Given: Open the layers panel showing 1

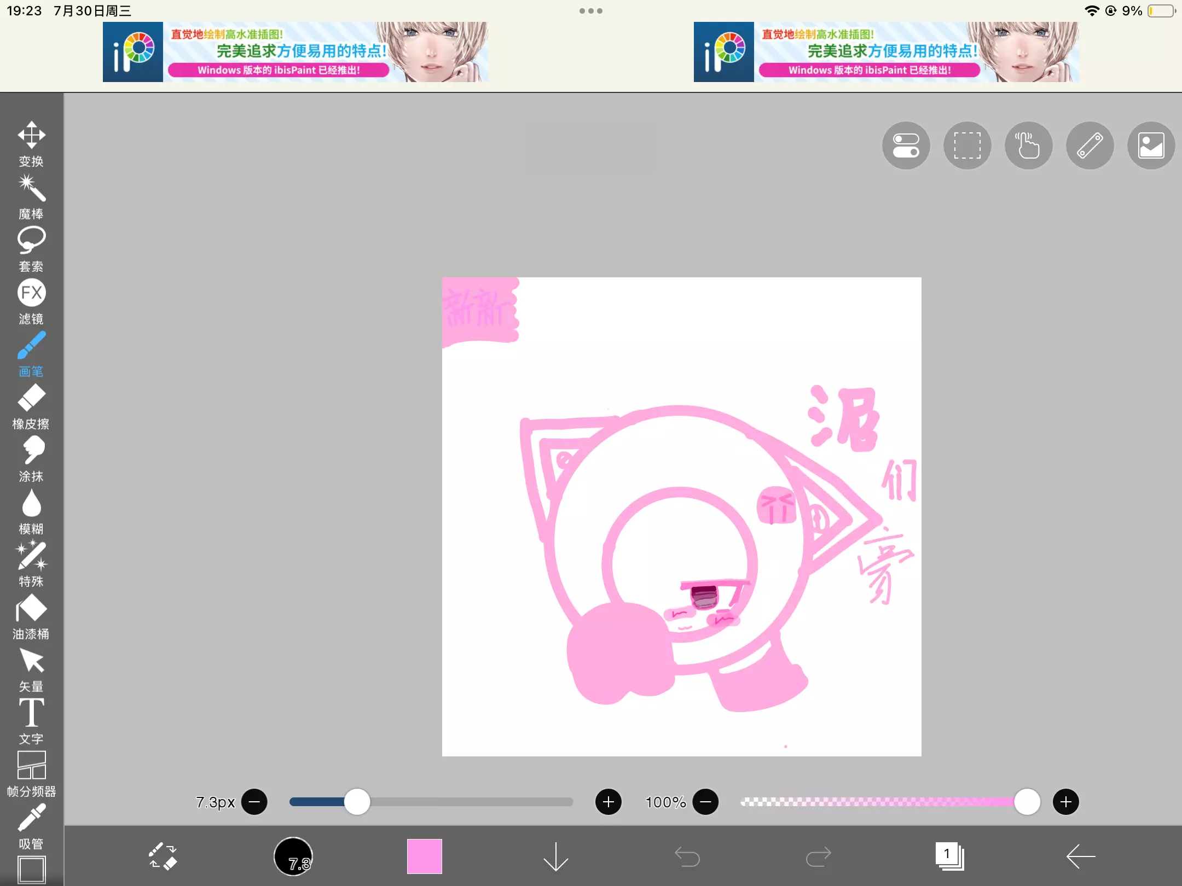Looking at the screenshot, I should [x=949, y=856].
